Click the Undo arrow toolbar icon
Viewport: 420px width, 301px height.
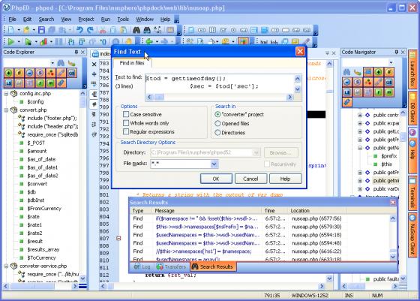(79, 30)
